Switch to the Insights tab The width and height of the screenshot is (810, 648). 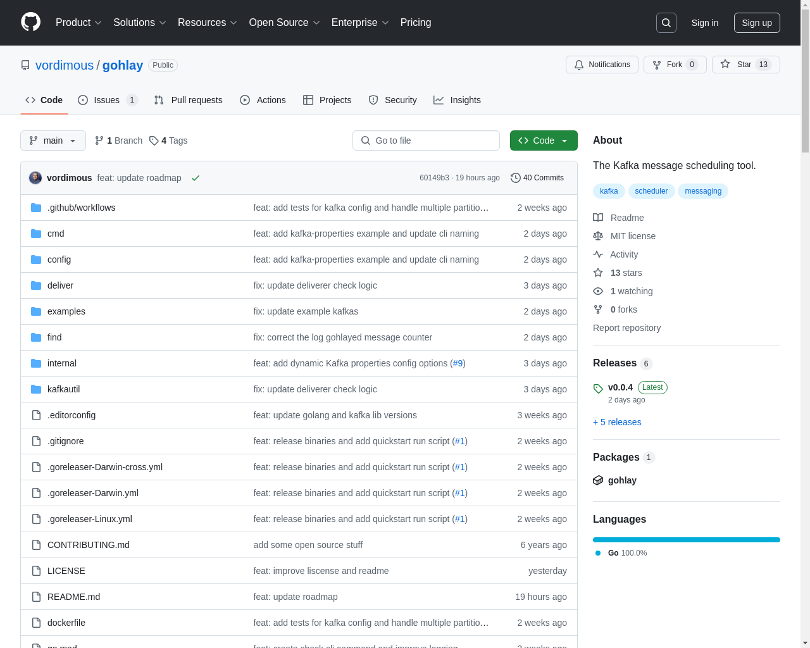click(457, 100)
